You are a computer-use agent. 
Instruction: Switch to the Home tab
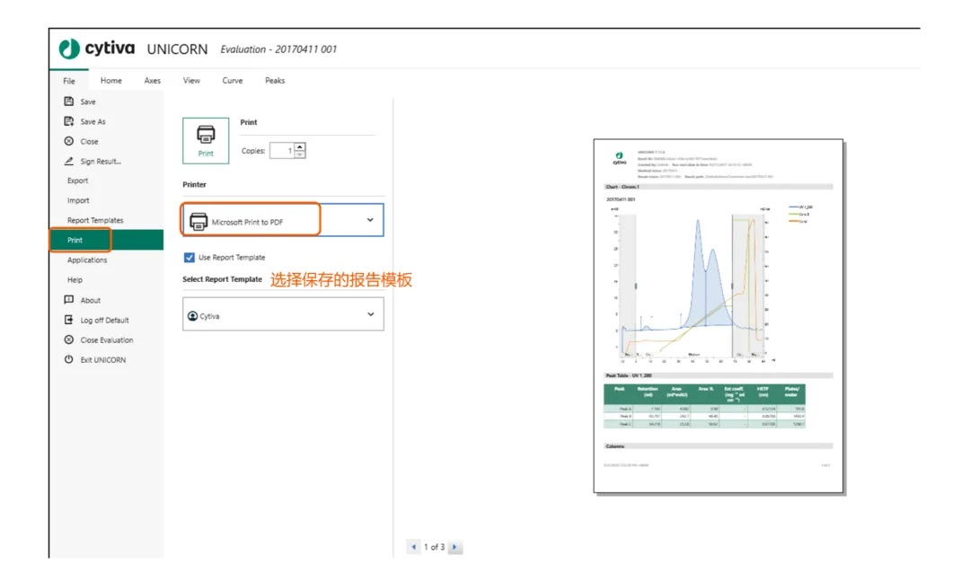click(x=111, y=81)
